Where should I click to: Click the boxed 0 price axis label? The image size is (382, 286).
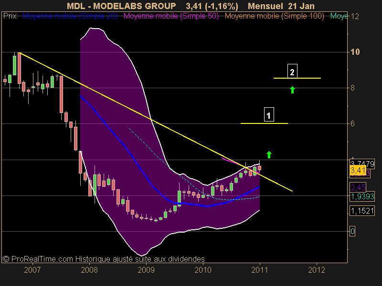(352, 231)
